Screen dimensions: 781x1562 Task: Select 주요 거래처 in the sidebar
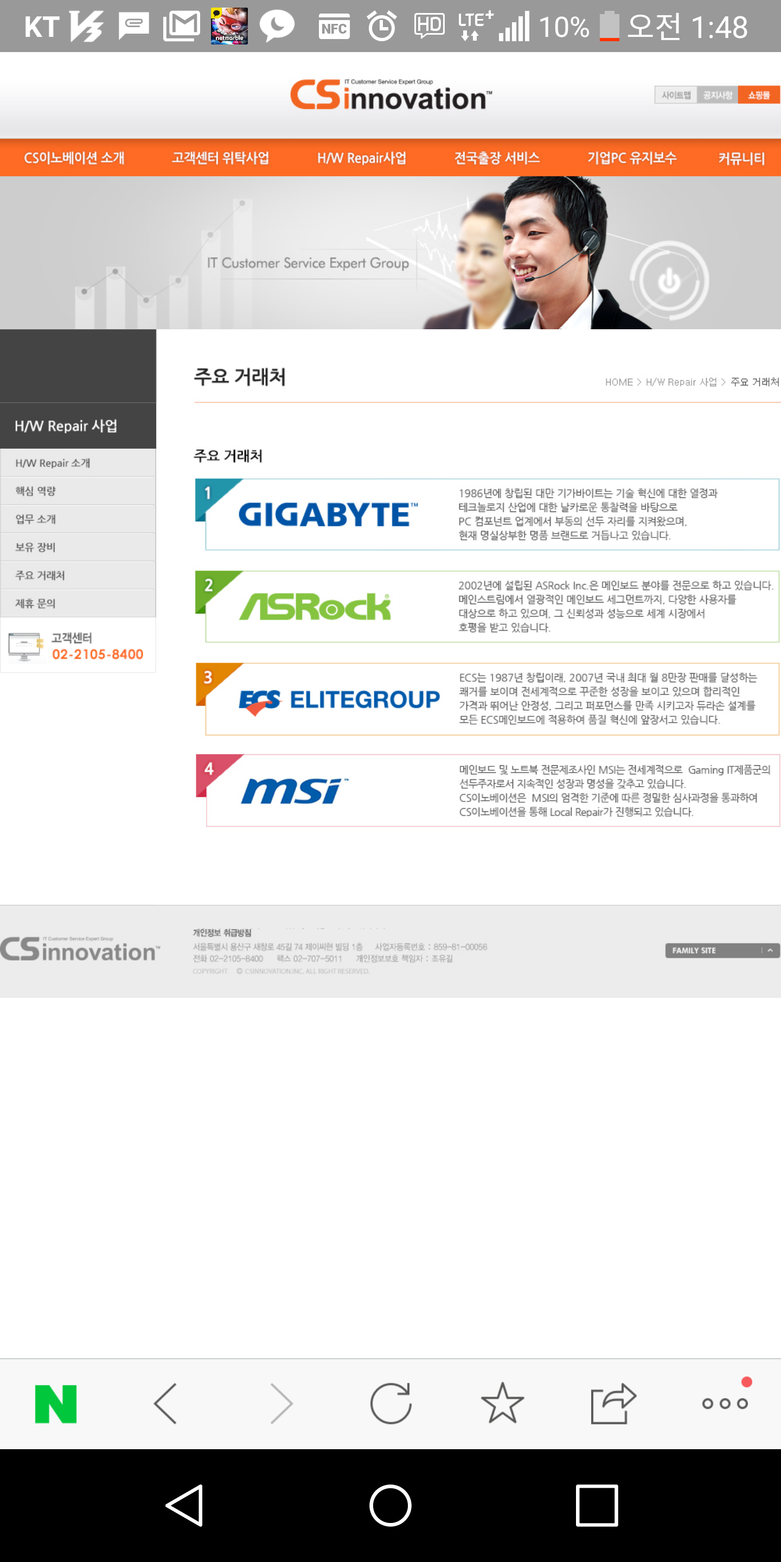[x=78, y=575]
